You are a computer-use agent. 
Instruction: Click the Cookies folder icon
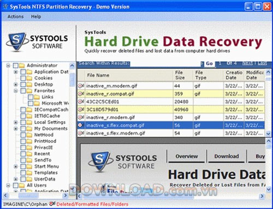click(x=29, y=78)
